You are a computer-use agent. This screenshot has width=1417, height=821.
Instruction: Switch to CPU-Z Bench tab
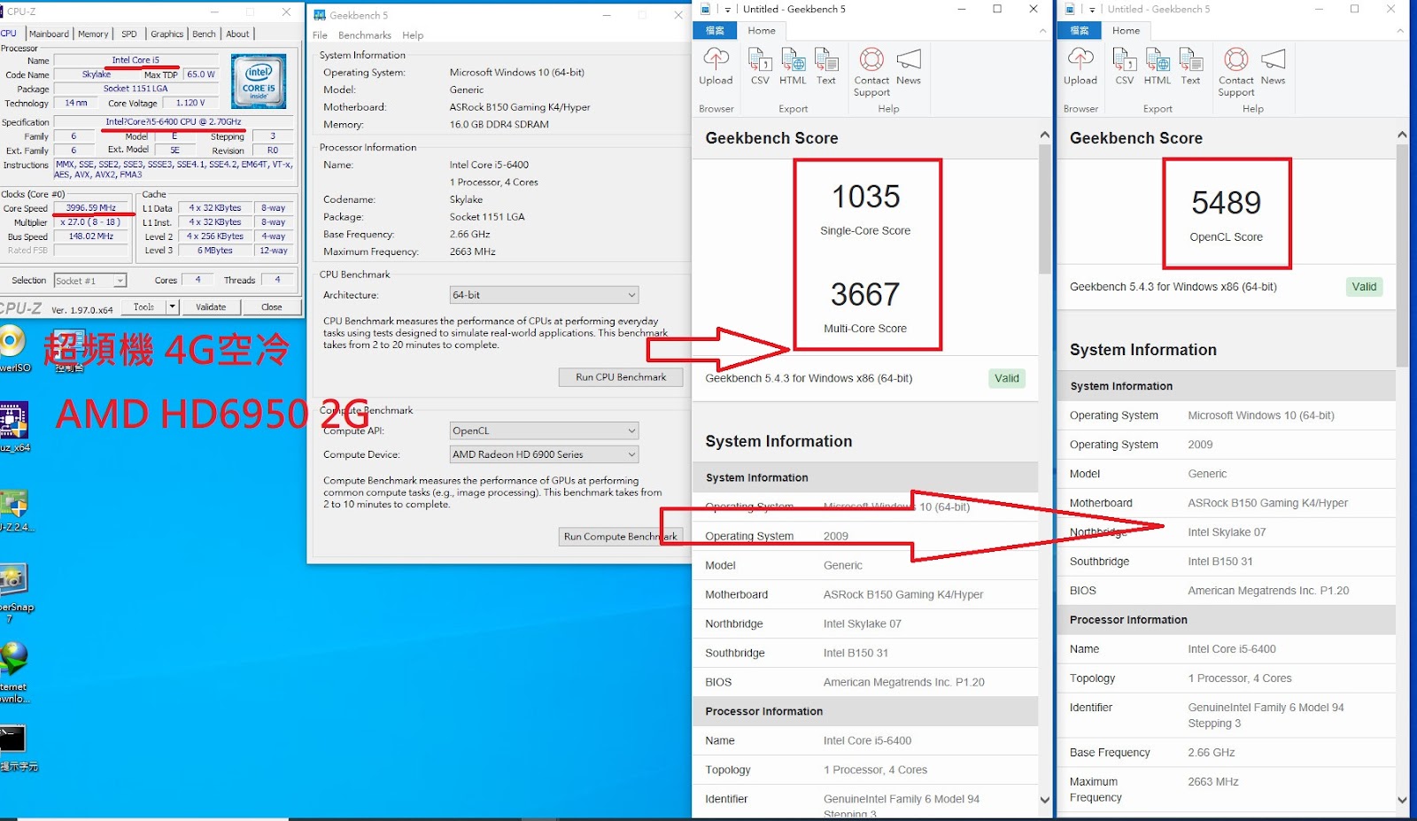(x=204, y=34)
